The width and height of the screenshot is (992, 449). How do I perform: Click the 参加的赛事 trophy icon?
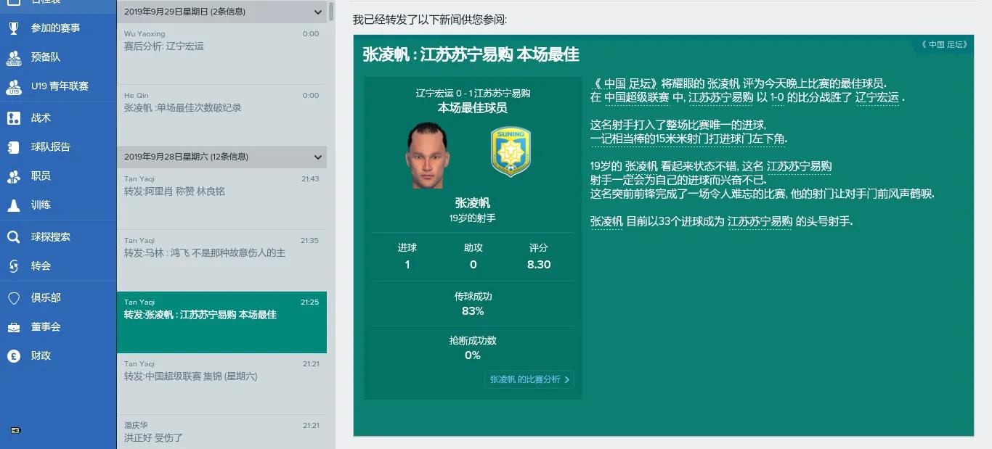pos(13,28)
